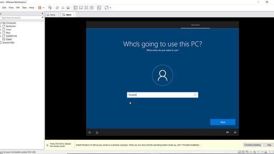Click the microphone icon in setup
The image size is (274, 154).
pyautogui.click(x=97, y=132)
